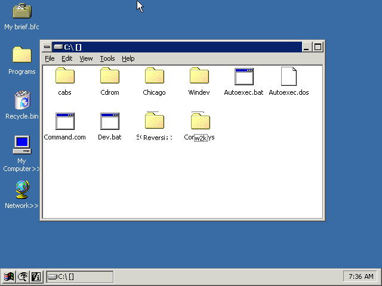Select the Chicago folder
Image resolution: width=382 pixels, height=286 pixels.
(x=155, y=76)
